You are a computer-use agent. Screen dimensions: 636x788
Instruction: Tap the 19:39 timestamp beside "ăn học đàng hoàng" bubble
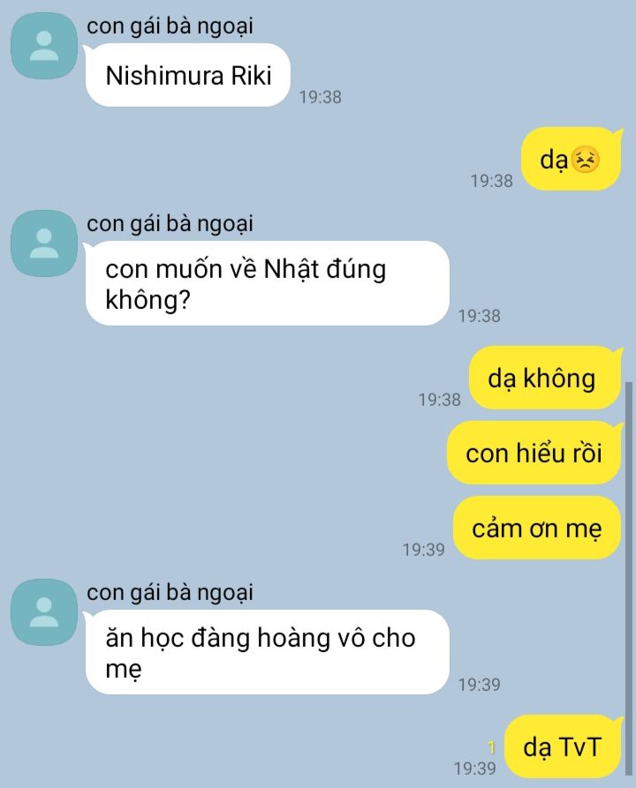(480, 685)
